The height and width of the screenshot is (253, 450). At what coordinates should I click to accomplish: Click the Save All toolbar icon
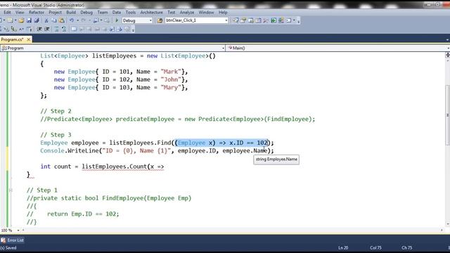[x=37, y=20]
